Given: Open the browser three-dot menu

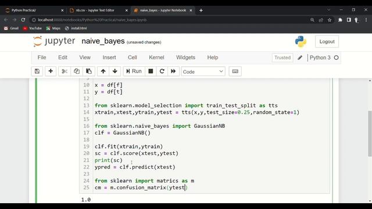Looking at the screenshot, I should 366,20.
